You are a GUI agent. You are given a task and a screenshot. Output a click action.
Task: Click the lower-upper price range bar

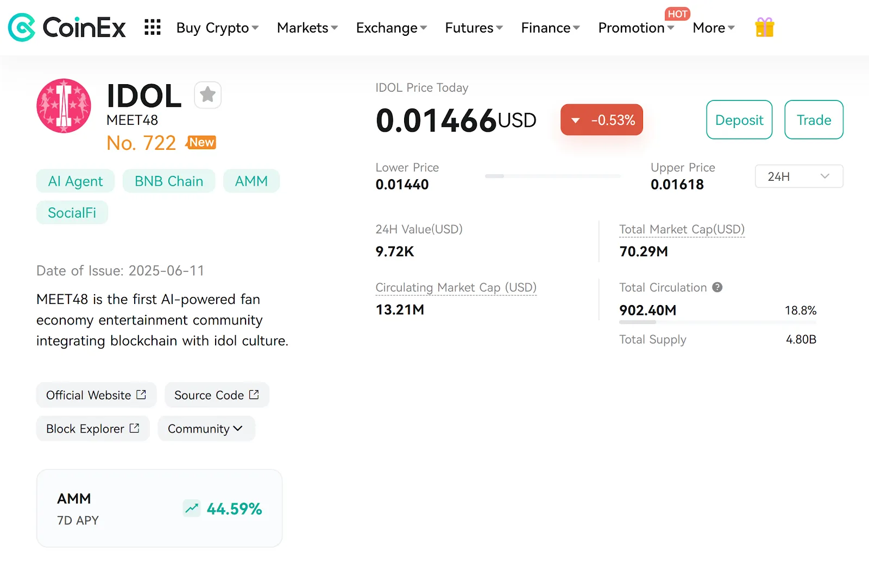pyautogui.click(x=553, y=176)
